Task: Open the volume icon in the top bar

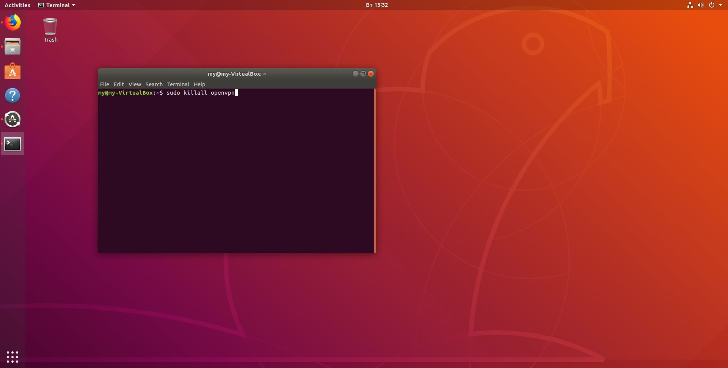Action: pos(701,5)
